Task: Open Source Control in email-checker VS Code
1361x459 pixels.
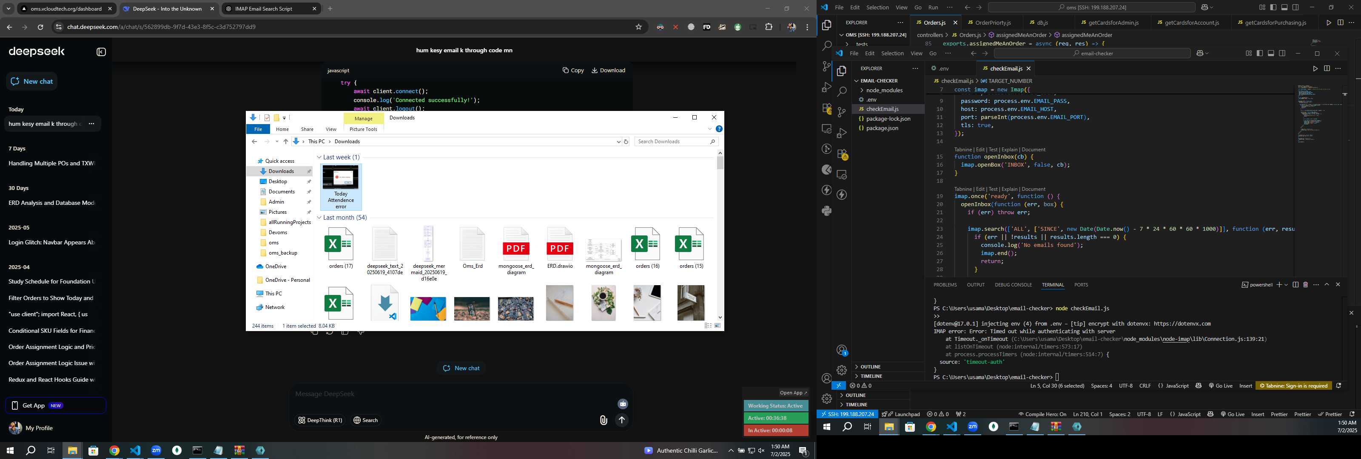Action: tap(842, 112)
